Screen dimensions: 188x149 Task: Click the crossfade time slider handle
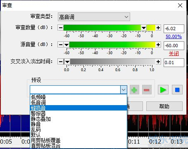[x=67, y=62]
